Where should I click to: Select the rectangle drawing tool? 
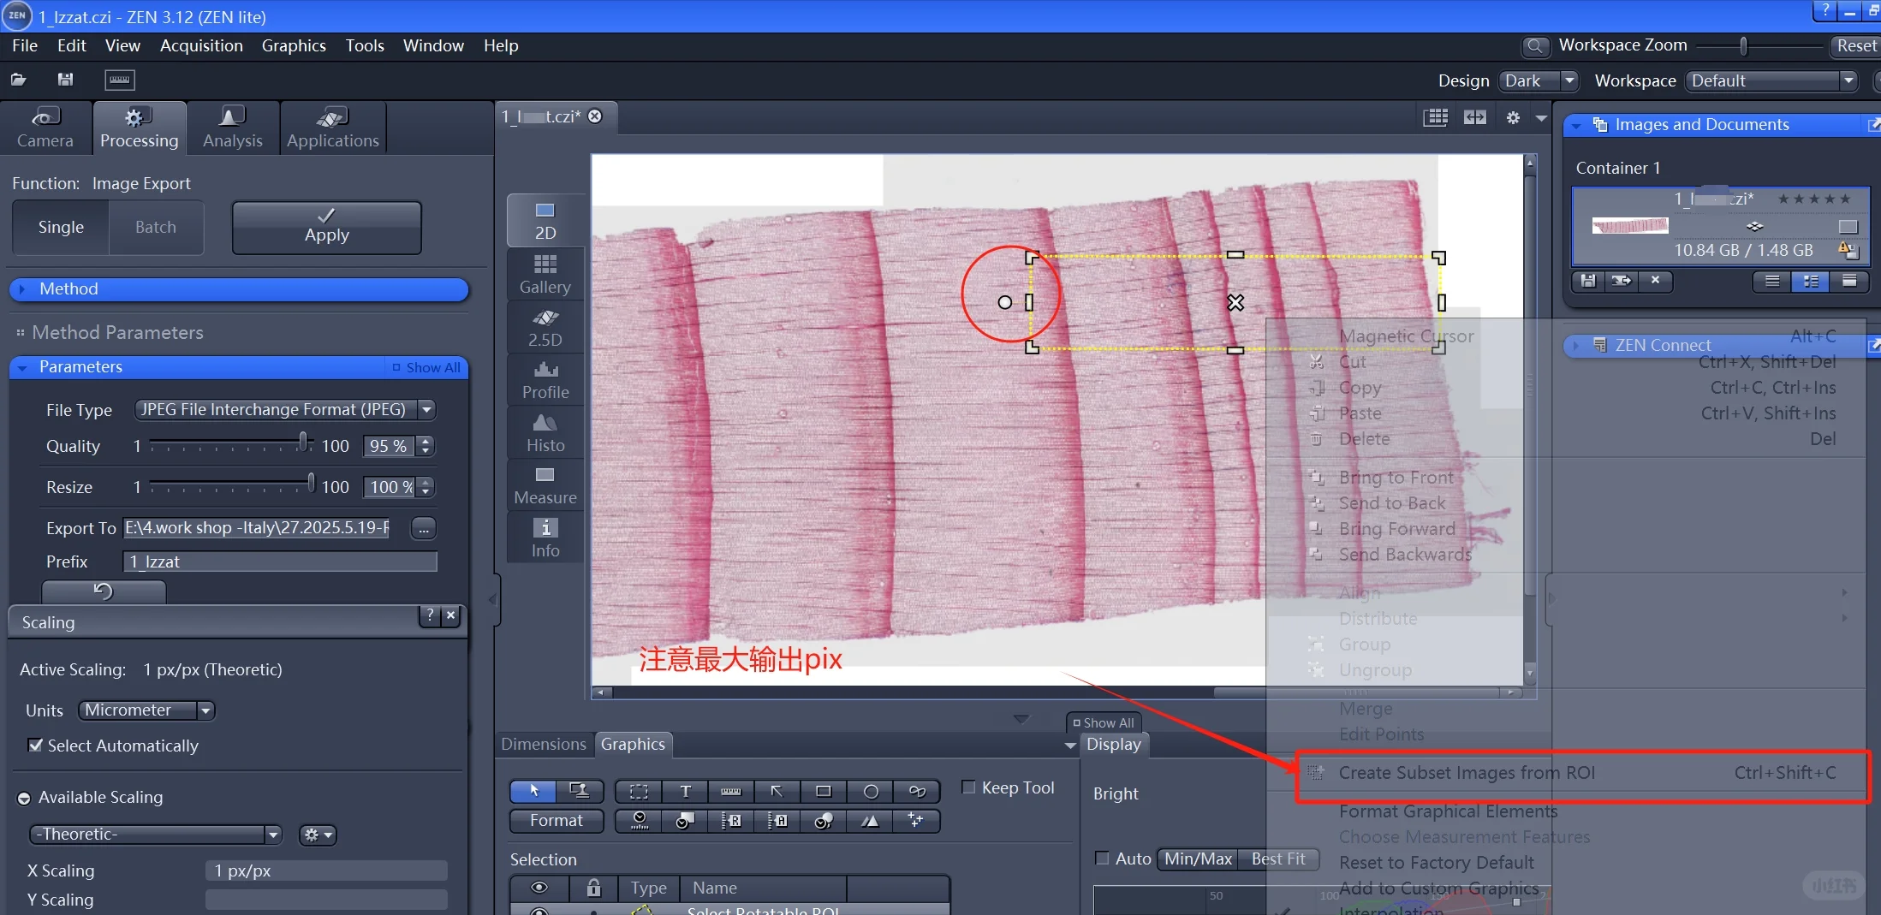point(824,791)
